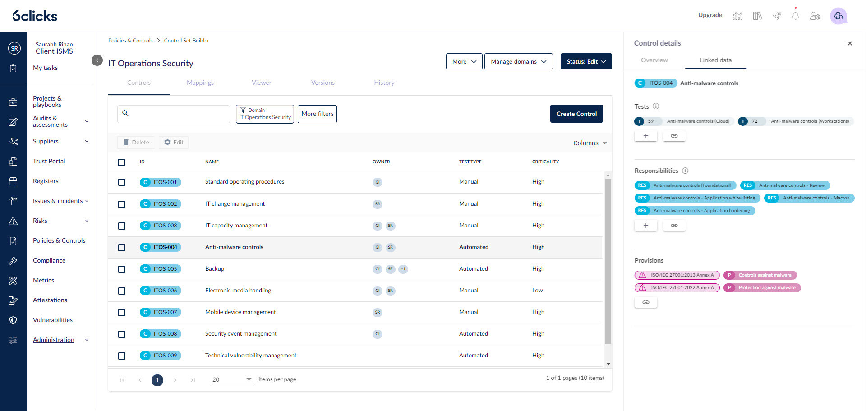Open the More filters button
This screenshot has height=411, width=866.
317,114
